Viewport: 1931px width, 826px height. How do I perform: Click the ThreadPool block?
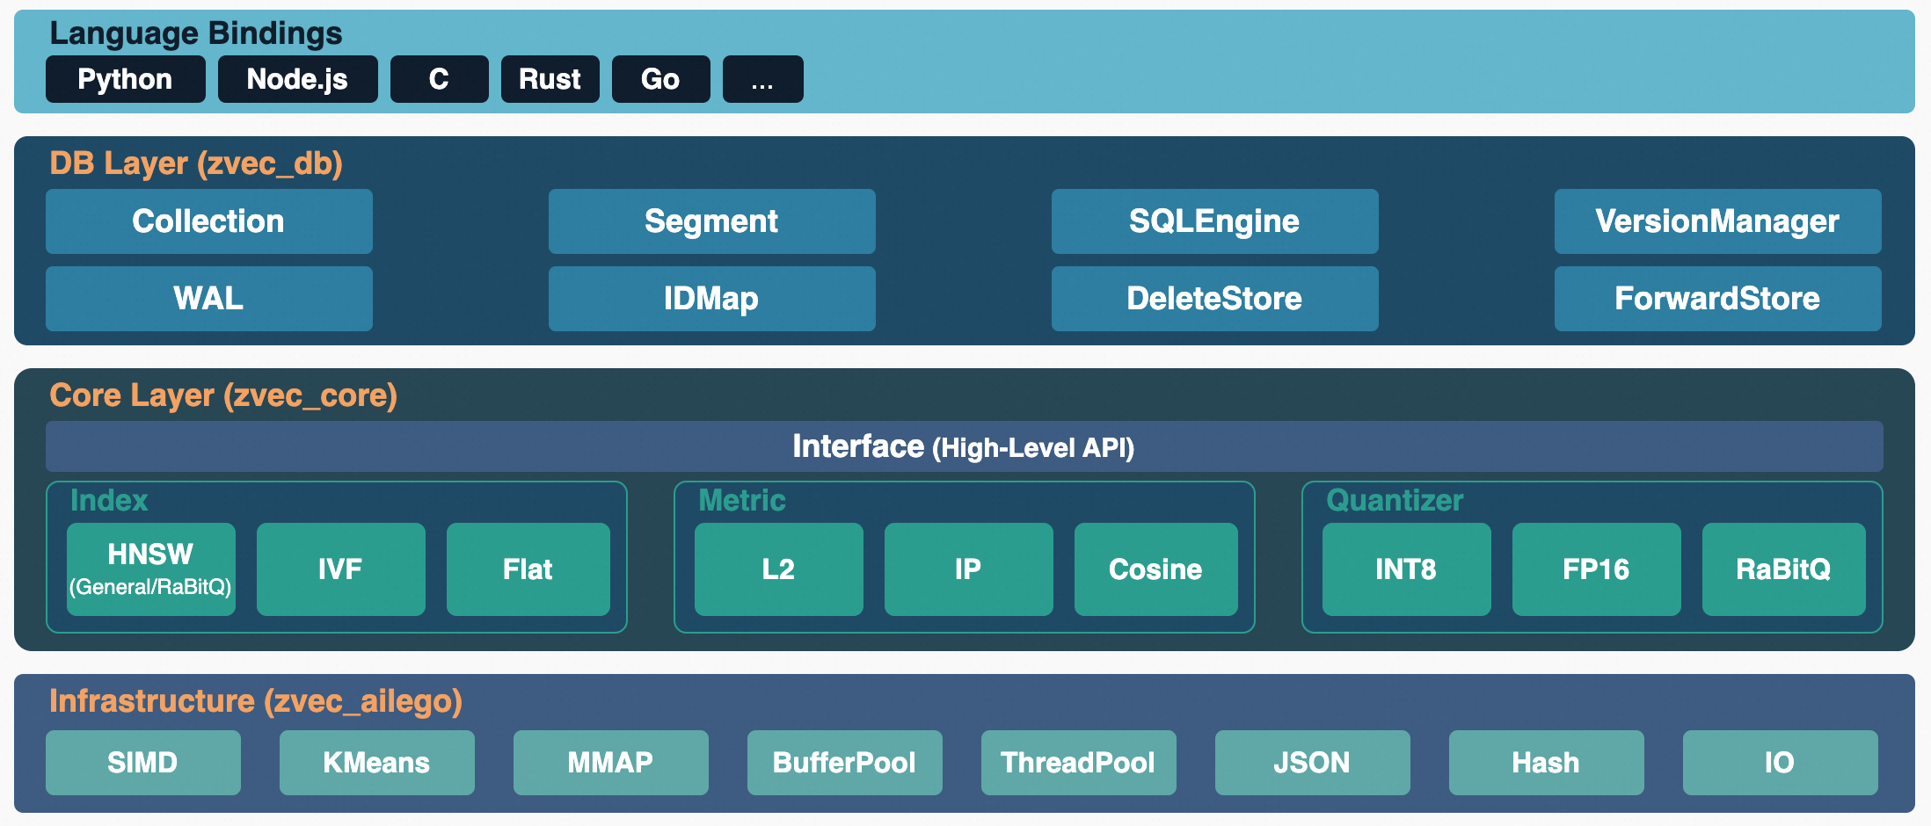(x=1078, y=762)
